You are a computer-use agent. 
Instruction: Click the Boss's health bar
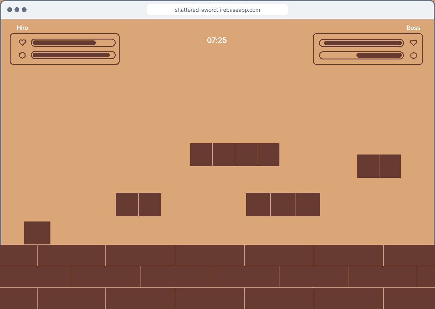[x=361, y=43]
